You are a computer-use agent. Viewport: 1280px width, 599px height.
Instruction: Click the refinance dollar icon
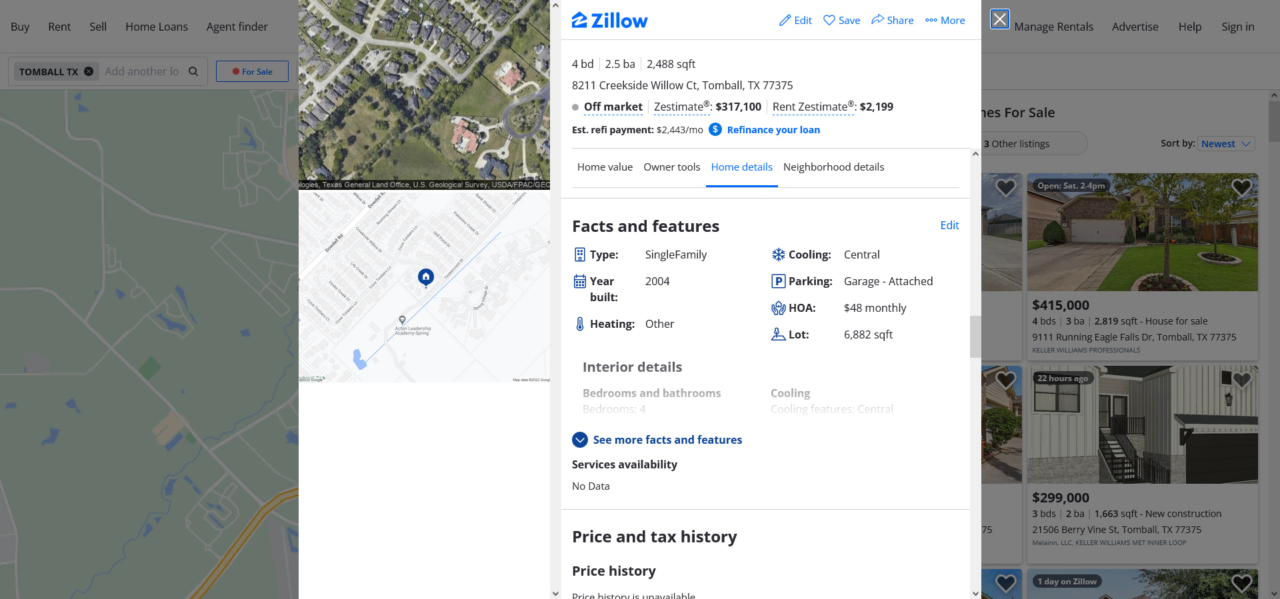pos(715,129)
